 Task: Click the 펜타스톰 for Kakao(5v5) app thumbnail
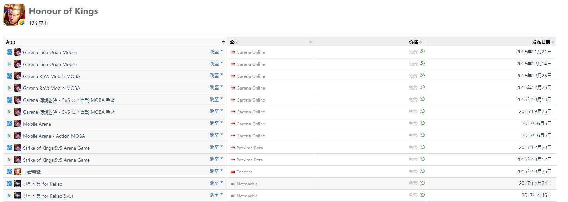(17, 196)
